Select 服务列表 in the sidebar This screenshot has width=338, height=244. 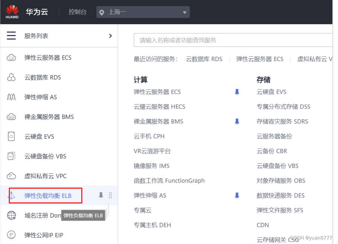point(36,36)
